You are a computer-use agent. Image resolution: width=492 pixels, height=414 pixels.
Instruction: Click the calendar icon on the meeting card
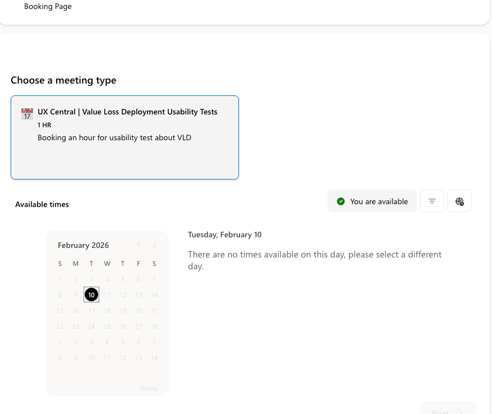[x=27, y=114]
